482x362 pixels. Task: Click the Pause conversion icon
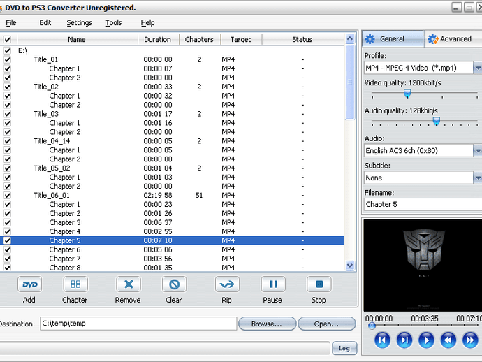pos(273,284)
